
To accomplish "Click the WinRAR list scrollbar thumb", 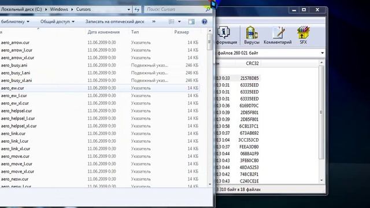I will [321, 113].
